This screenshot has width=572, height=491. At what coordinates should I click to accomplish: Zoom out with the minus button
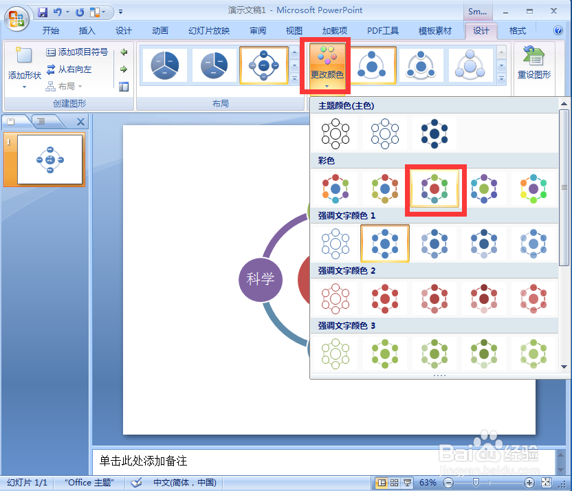tap(448, 483)
